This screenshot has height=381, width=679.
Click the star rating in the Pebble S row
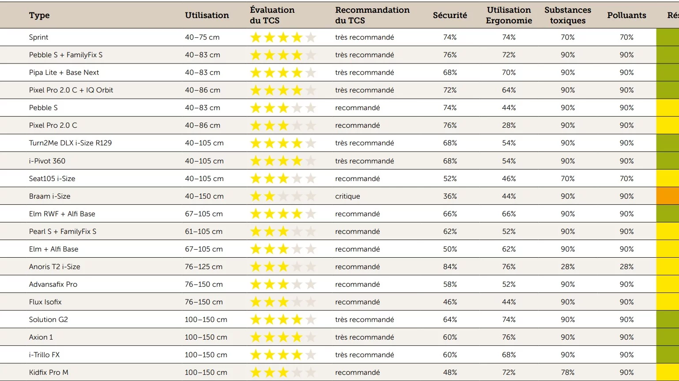[283, 108]
